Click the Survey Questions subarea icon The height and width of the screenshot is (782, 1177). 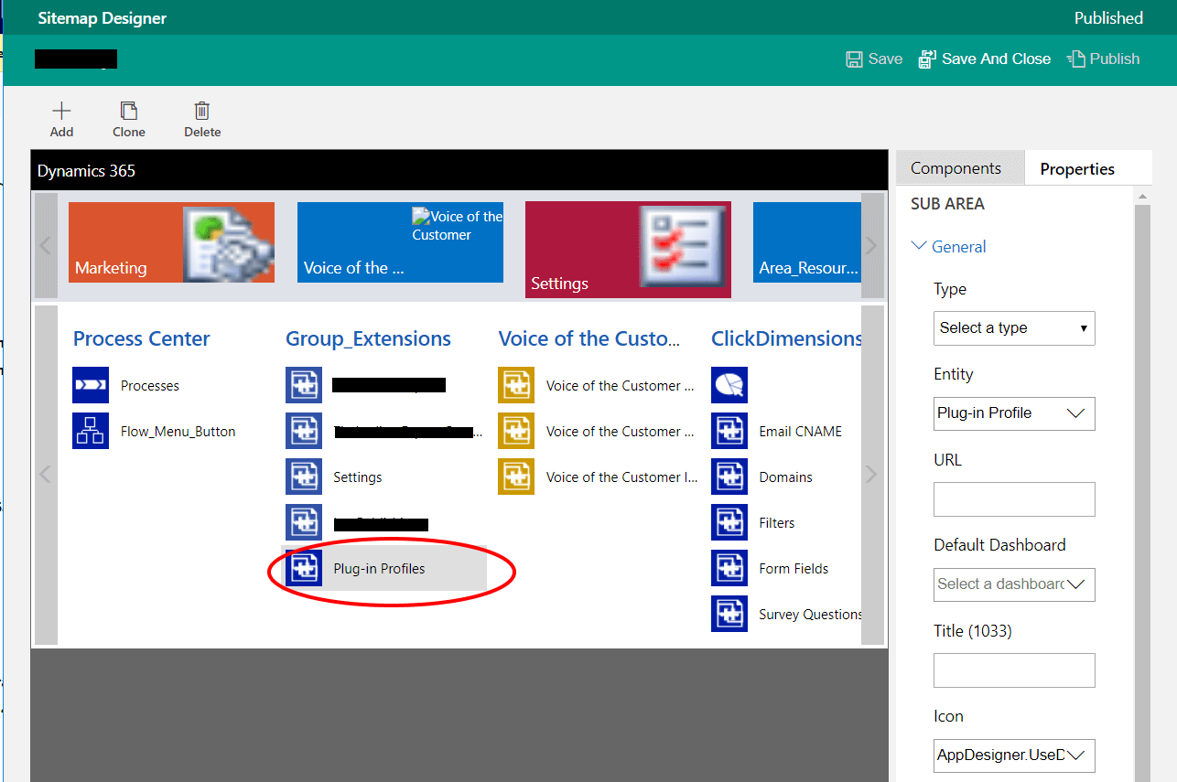(729, 614)
